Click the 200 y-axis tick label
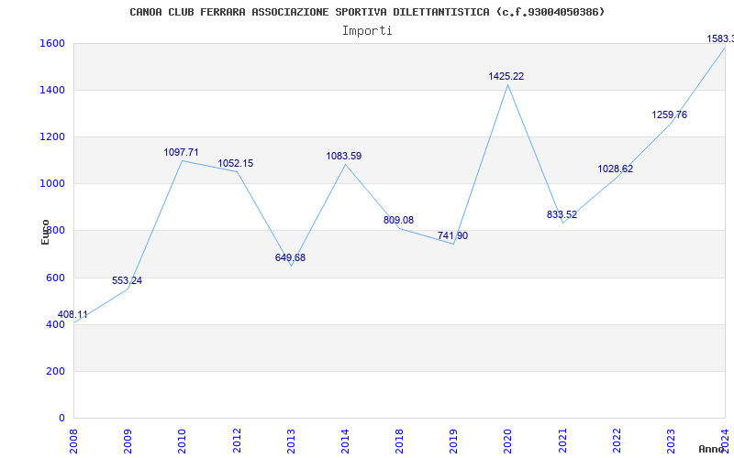The image size is (734, 458). 56,371
